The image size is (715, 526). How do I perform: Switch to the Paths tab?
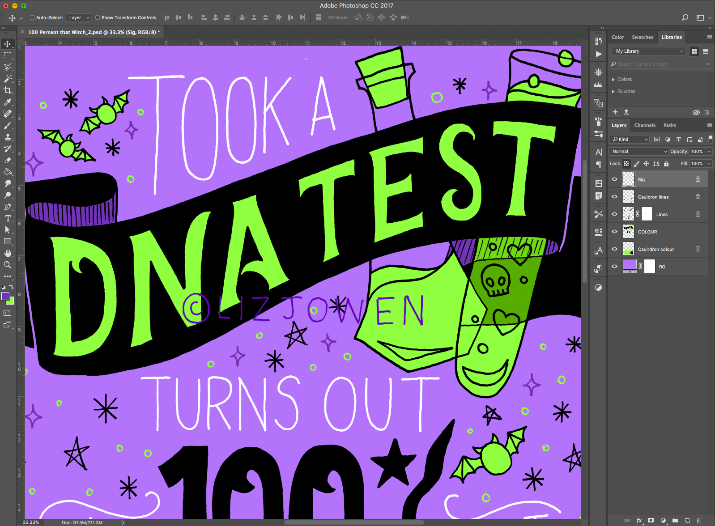click(x=670, y=125)
